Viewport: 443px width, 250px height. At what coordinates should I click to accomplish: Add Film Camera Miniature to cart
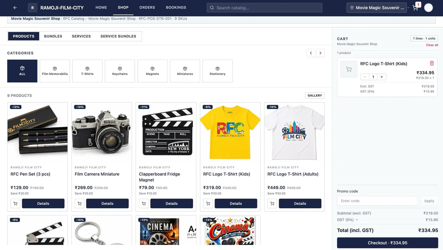pyautogui.click(x=79, y=204)
